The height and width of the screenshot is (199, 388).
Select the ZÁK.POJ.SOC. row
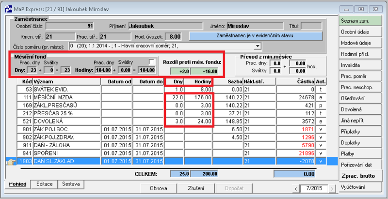coord(172,129)
